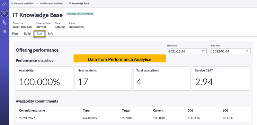
Task: Go to My Personal Portfolio breadcrumb
Action: pos(51,4)
